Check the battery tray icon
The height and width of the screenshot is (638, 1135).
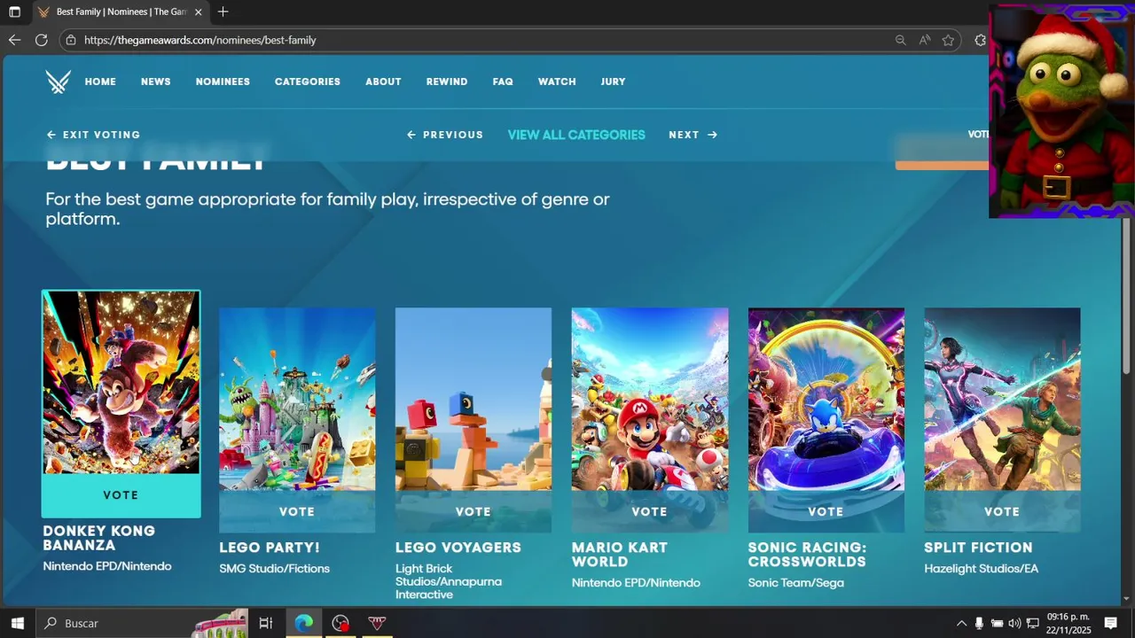click(997, 623)
